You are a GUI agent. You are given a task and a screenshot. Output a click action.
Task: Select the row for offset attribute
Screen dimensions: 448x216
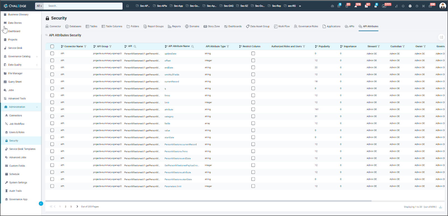52,60
